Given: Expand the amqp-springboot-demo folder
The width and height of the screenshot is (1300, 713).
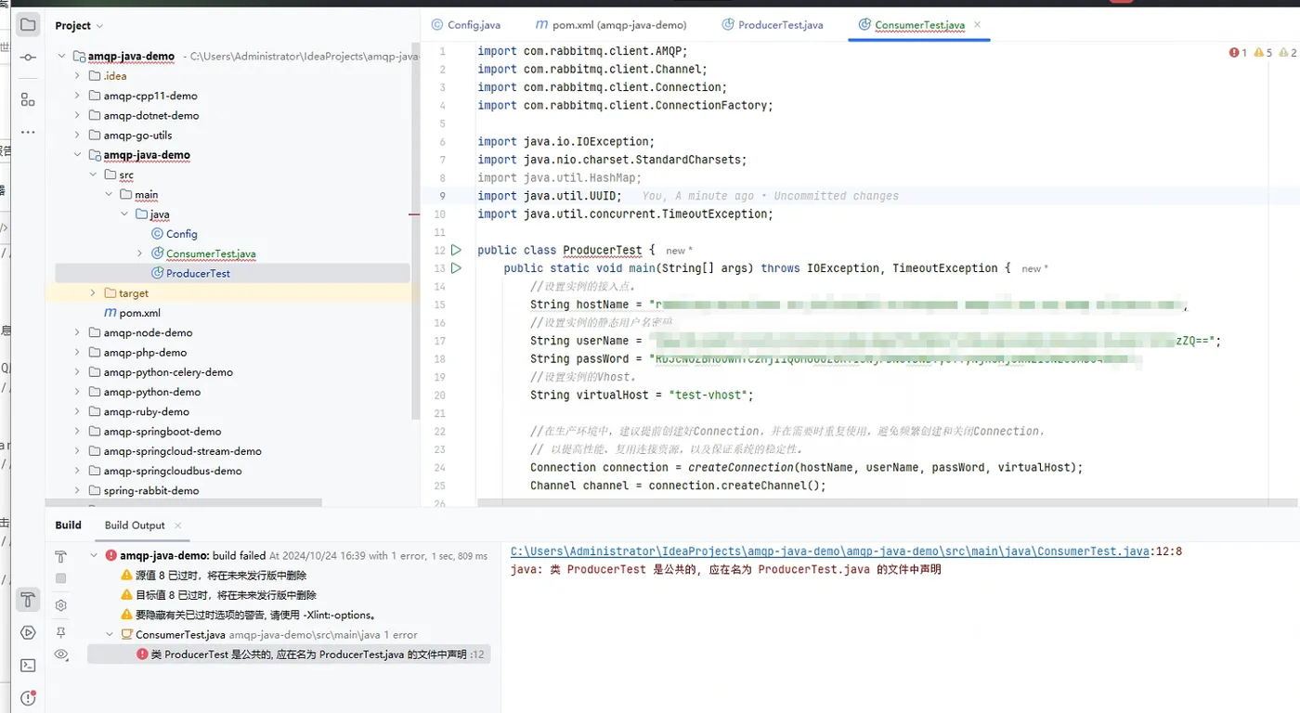Looking at the screenshot, I should pyautogui.click(x=78, y=432).
